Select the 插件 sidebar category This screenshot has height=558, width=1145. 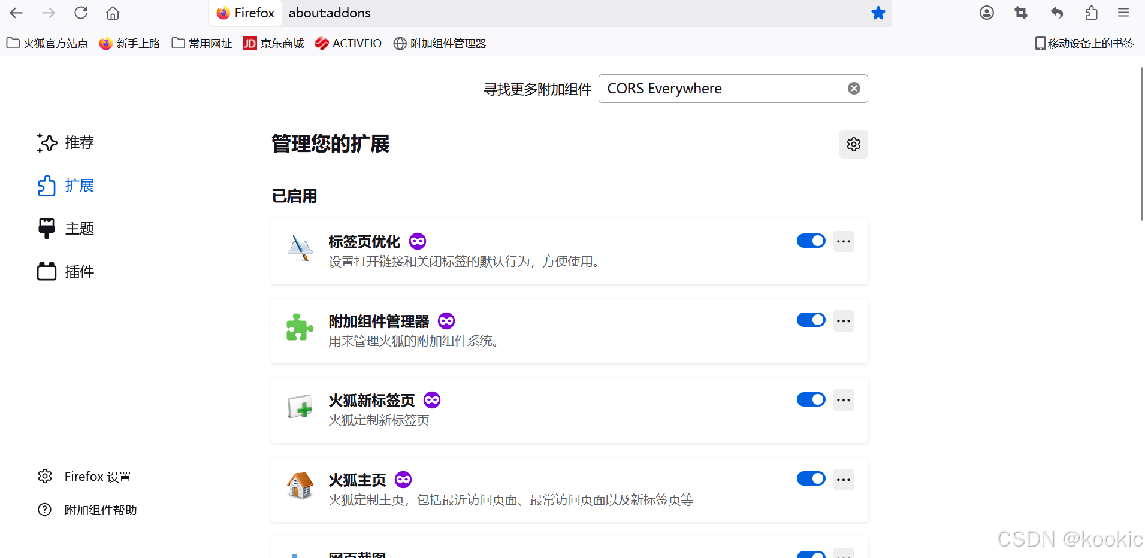pos(66,272)
